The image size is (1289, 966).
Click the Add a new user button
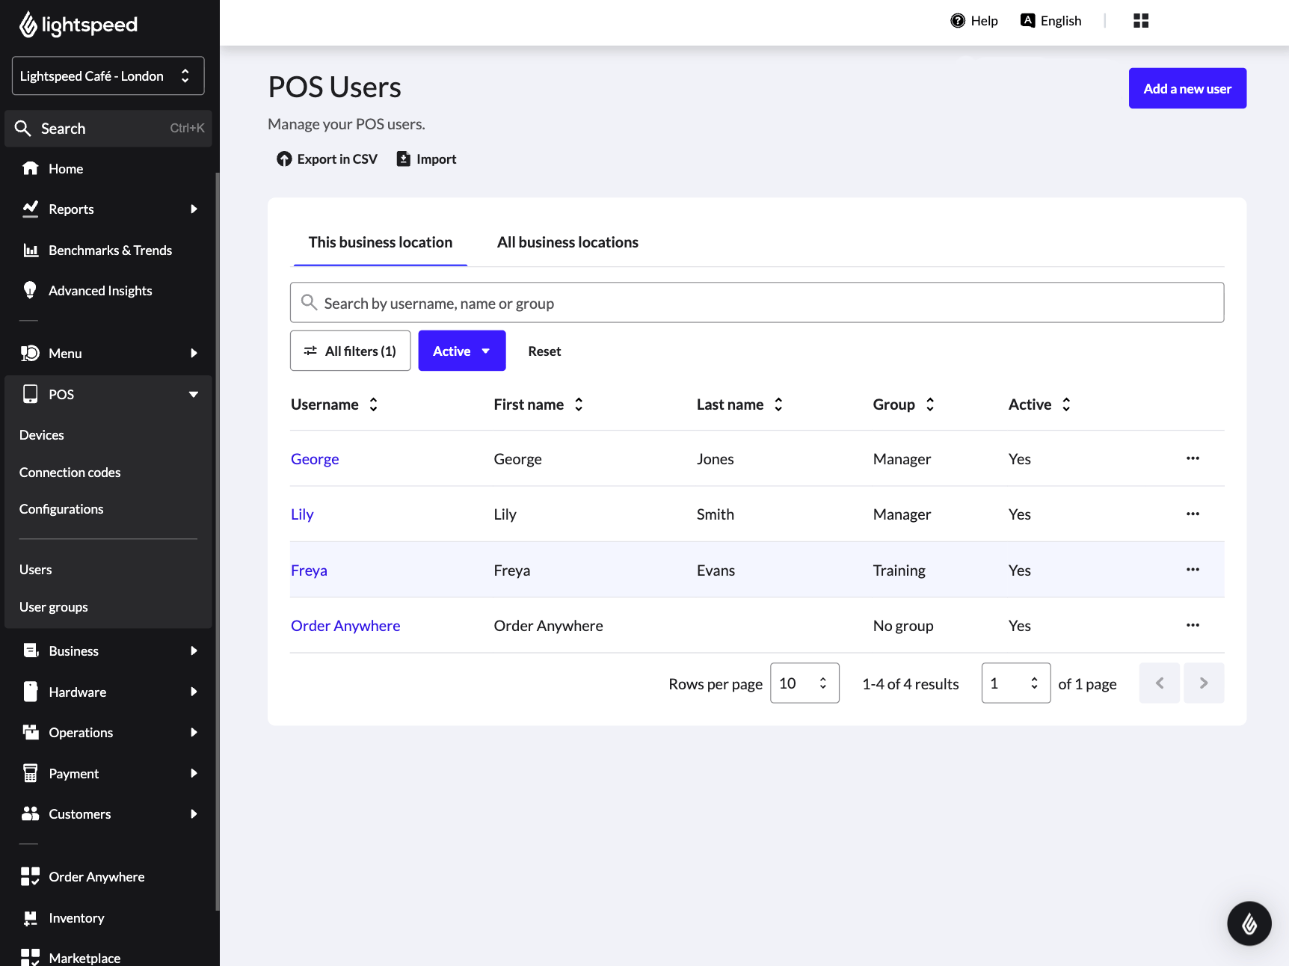pyautogui.click(x=1187, y=88)
